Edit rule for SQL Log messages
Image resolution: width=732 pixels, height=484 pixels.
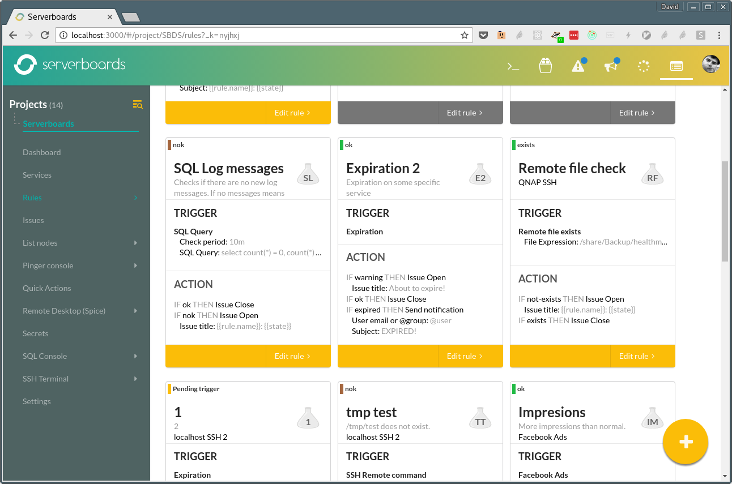[293, 356]
